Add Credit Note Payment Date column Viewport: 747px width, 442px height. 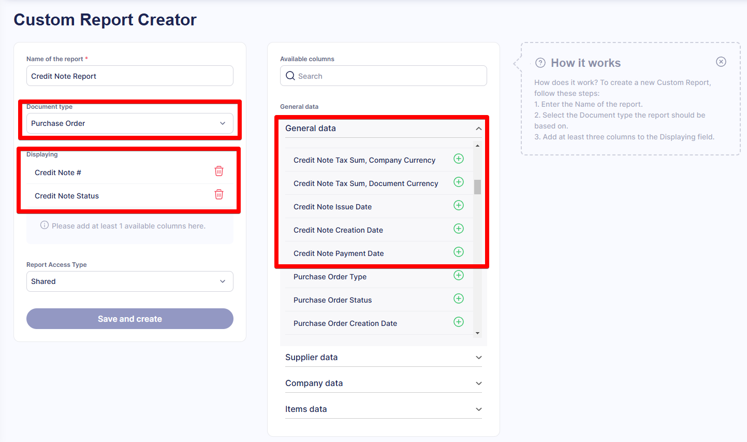459,252
